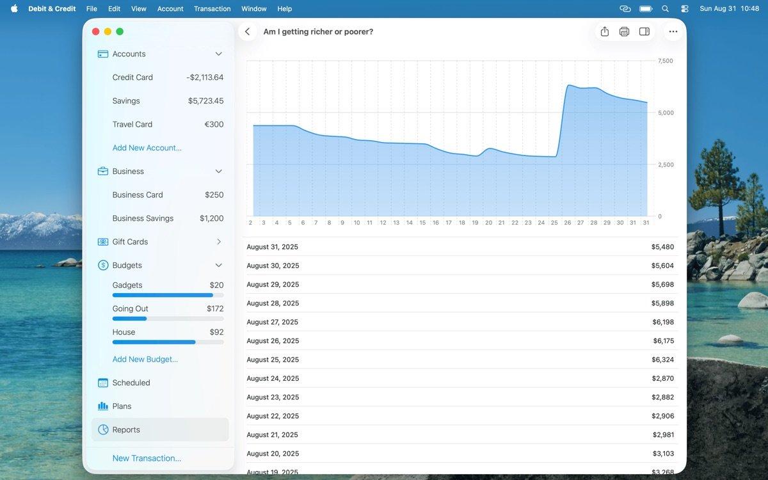This screenshot has width=768, height=480.
Task: Select the Reports pie chart icon
Action: (x=102, y=430)
